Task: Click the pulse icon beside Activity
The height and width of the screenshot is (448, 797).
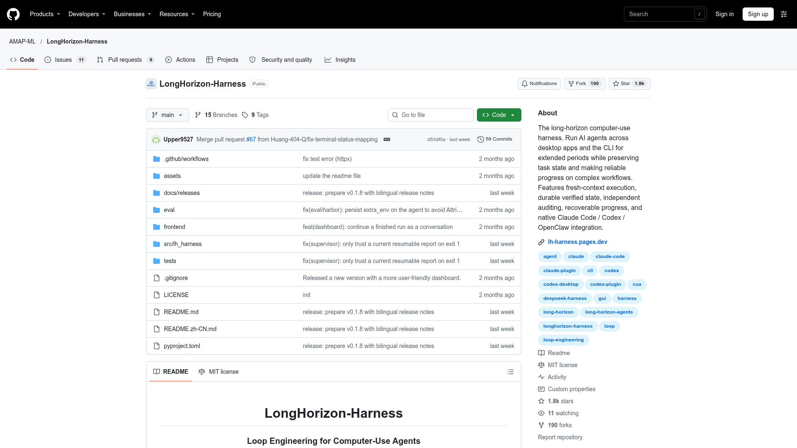Action: coord(541,377)
